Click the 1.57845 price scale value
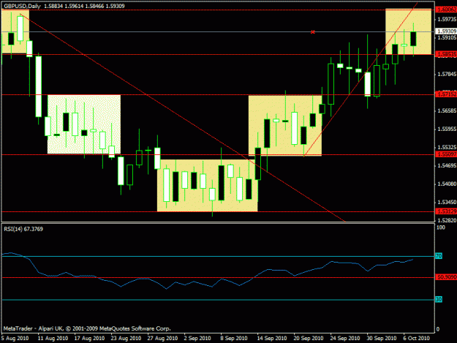The height and width of the screenshot is (343, 457). [447, 74]
